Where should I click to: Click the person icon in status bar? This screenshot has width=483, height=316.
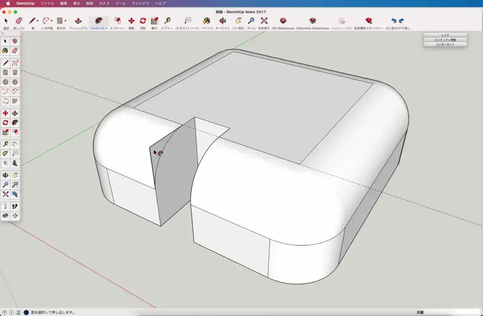[18, 312]
